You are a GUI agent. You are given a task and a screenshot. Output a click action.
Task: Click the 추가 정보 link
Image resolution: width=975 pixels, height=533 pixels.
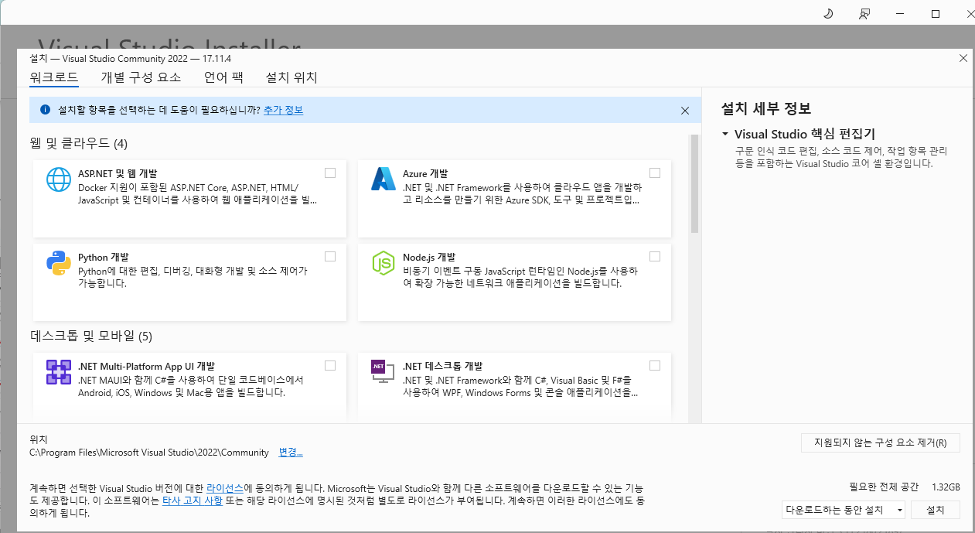283,110
